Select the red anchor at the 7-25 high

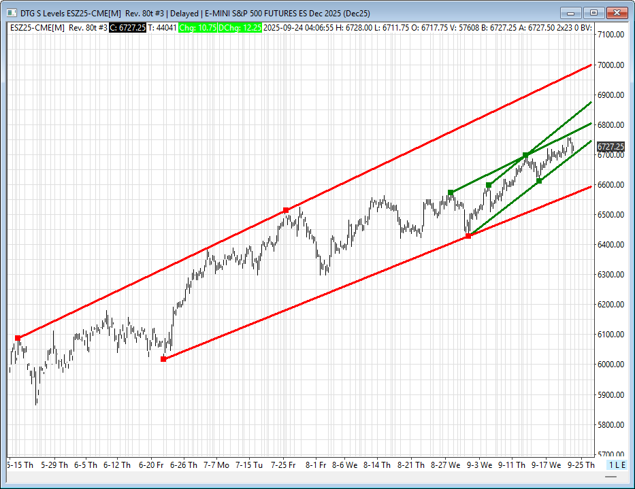[286, 210]
